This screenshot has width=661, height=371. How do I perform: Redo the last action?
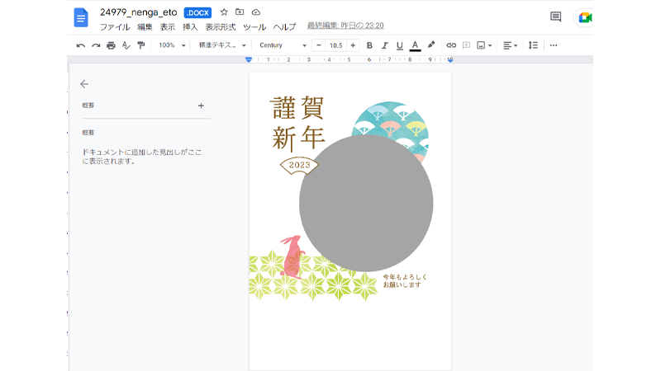tap(96, 45)
